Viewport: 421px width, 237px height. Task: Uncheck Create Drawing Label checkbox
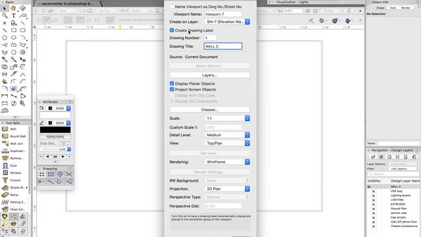[x=172, y=30]
